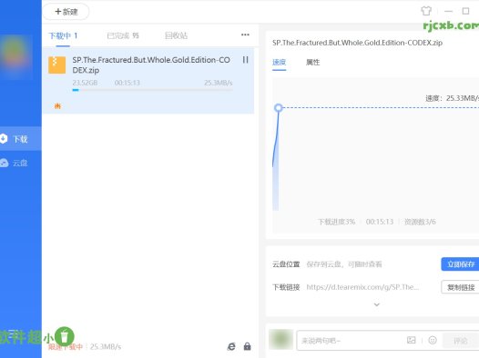Click the 新建 new task button
The image size is (479, 358).
[66, 12]
